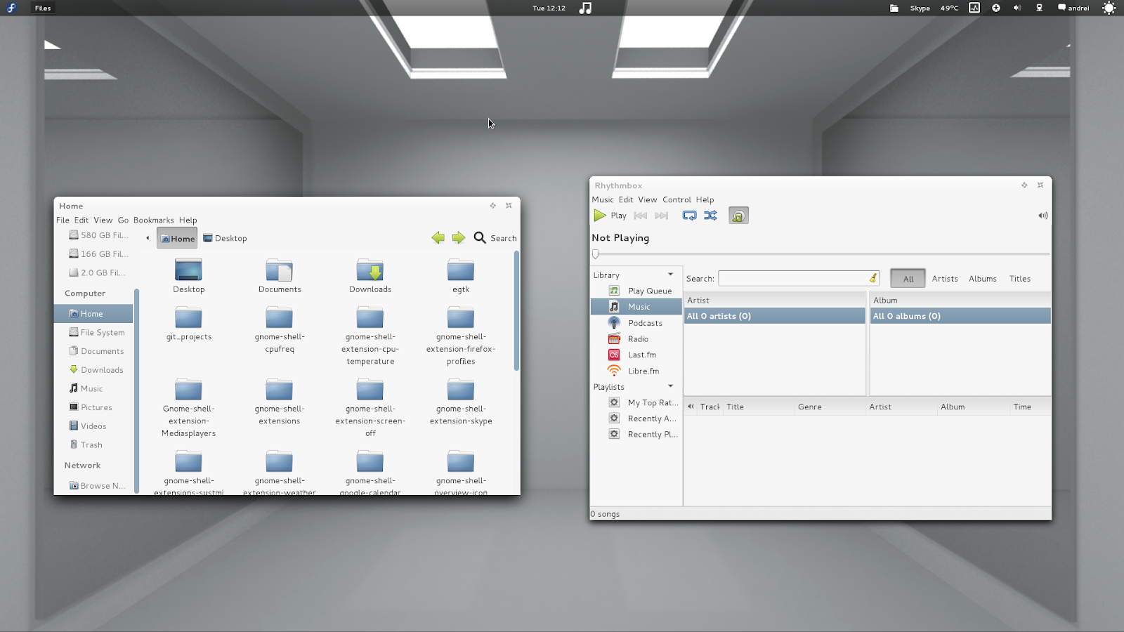Viewport: 1124px width, 632px height.
Task: Open the Fedora Activities icon
Action: [x=11, y=8]
